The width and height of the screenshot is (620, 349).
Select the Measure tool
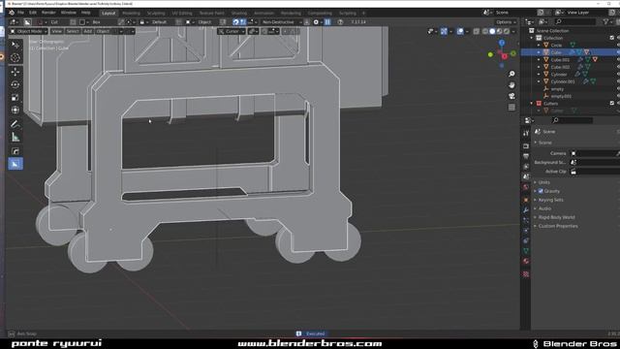pos(15,138)
